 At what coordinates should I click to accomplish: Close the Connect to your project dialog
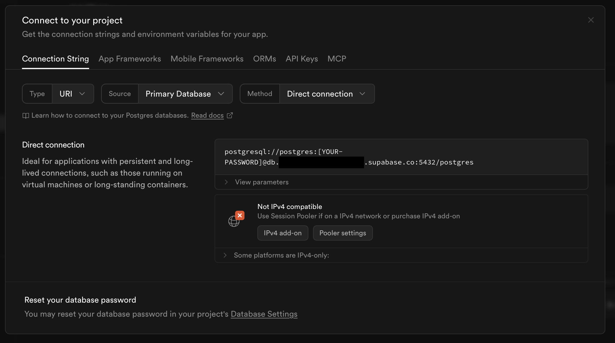point(591,20)
